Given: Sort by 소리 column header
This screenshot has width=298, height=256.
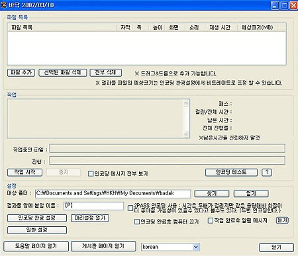Looking at the screenshot, I should 195,27.
